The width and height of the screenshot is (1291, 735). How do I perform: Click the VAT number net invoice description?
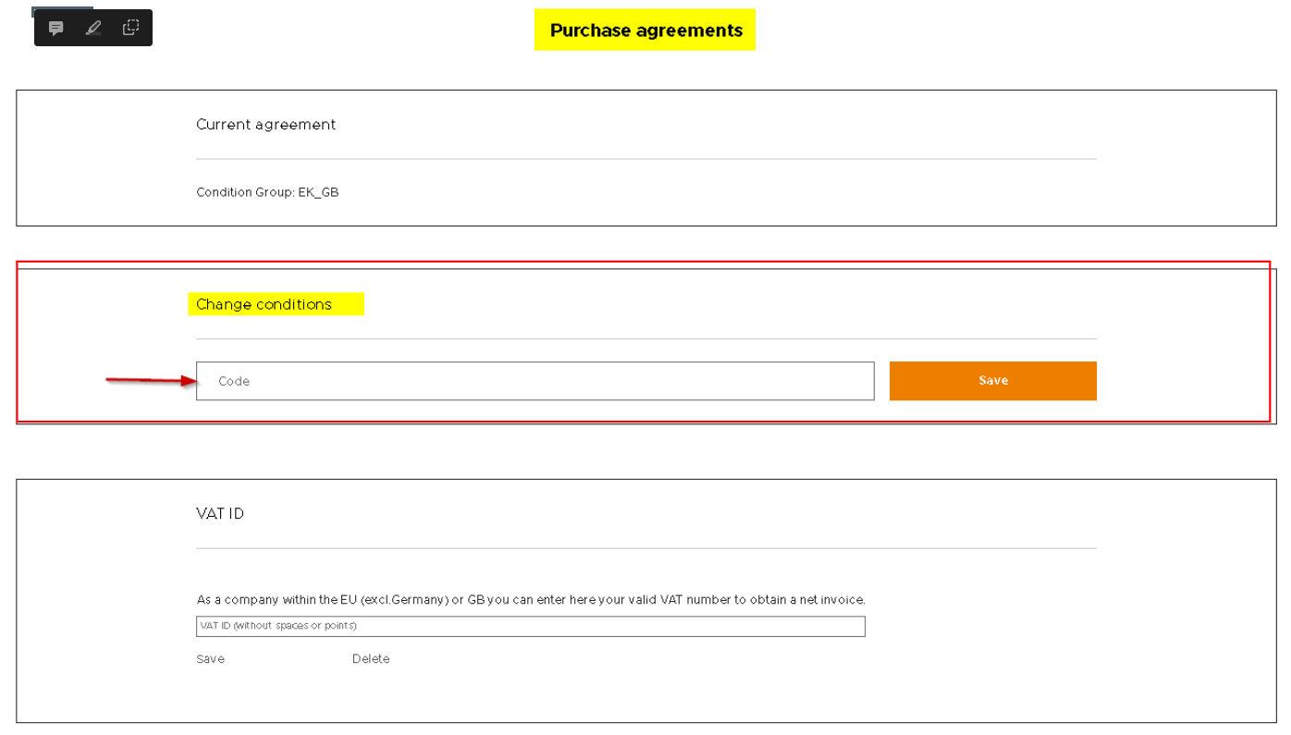[531, 599]
